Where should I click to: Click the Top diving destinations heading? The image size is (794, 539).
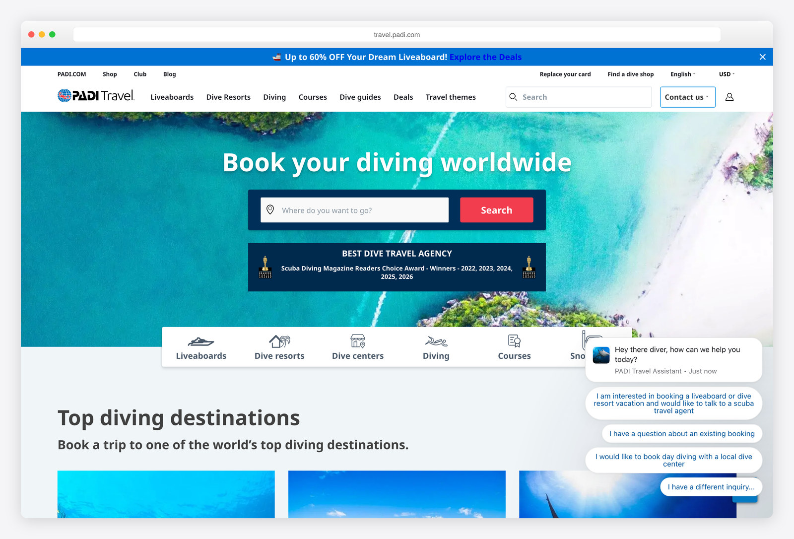point(179,418)
